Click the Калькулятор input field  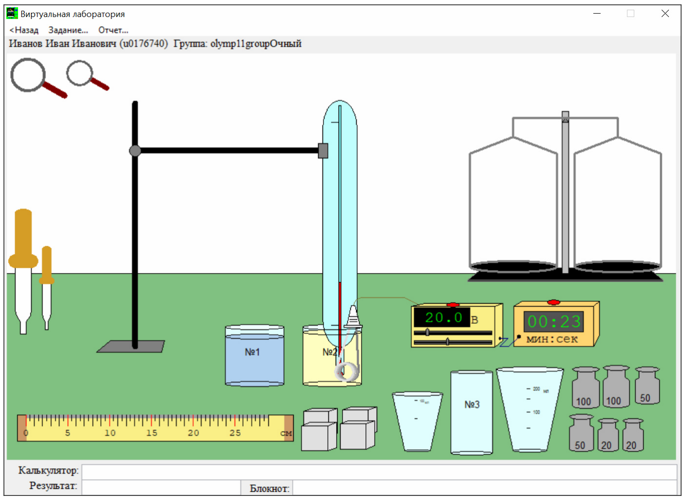click(x=379, y=471)
